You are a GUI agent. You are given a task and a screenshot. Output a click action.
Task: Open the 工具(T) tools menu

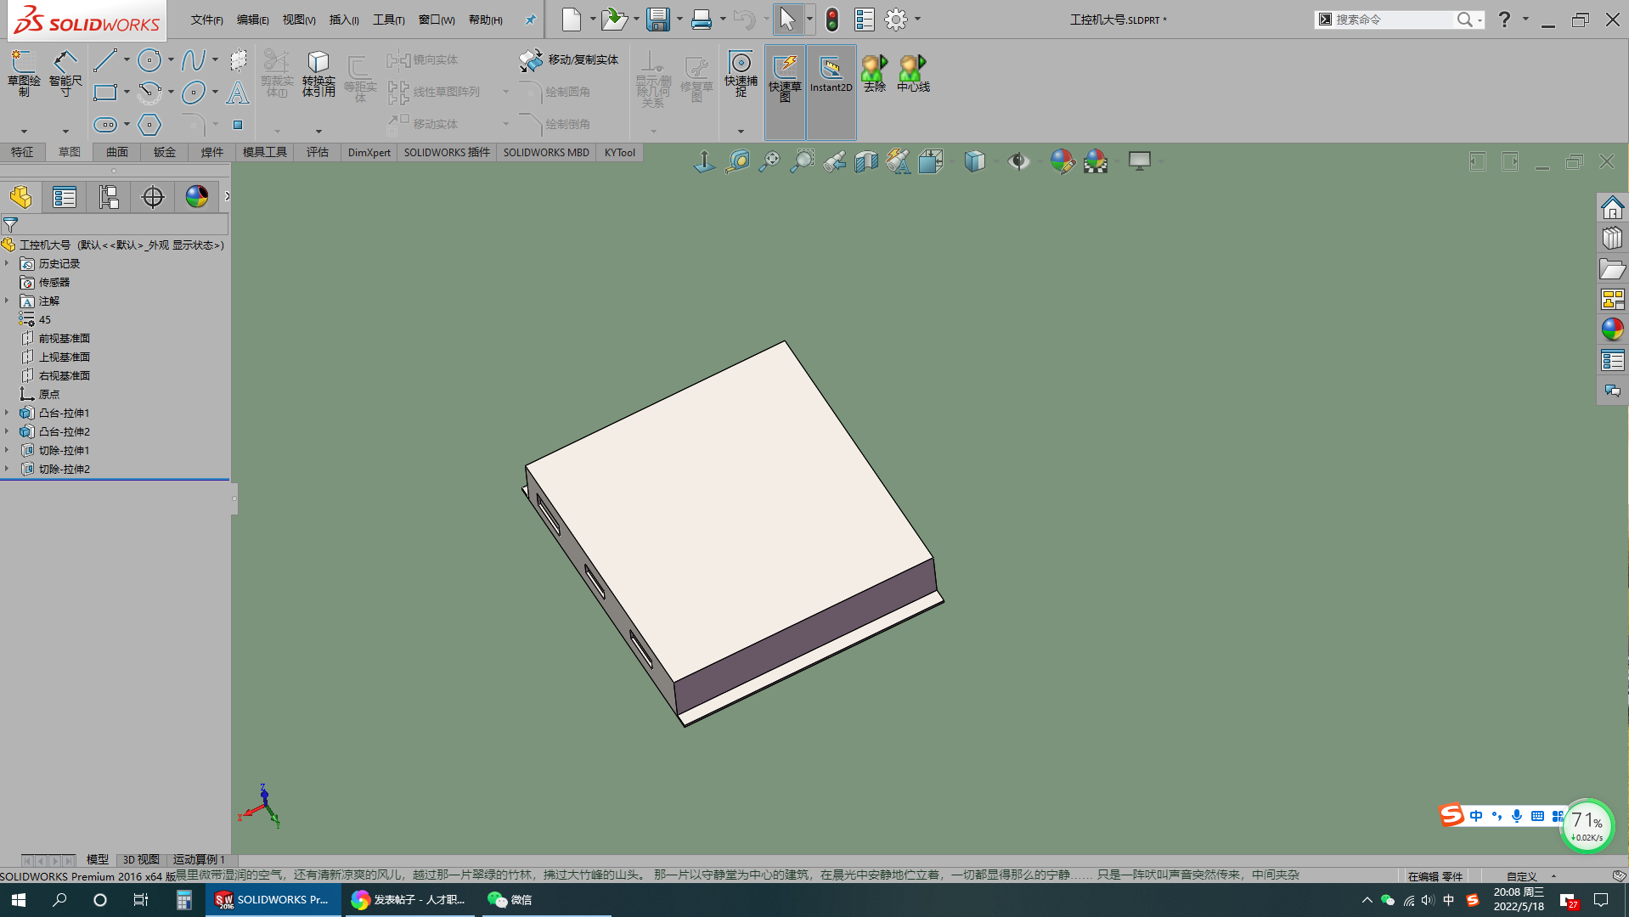[x=389, y=20]
